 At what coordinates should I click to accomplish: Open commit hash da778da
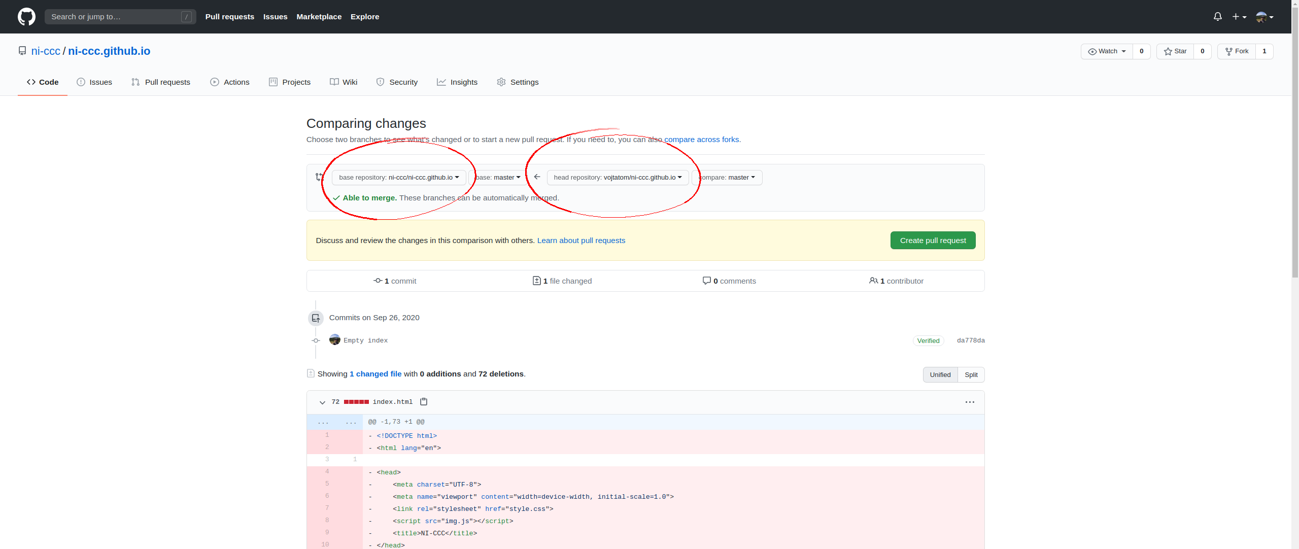971,340
